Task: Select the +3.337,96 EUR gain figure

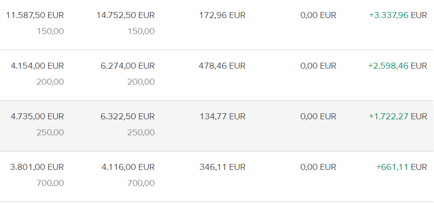Action: coord(398,15)
